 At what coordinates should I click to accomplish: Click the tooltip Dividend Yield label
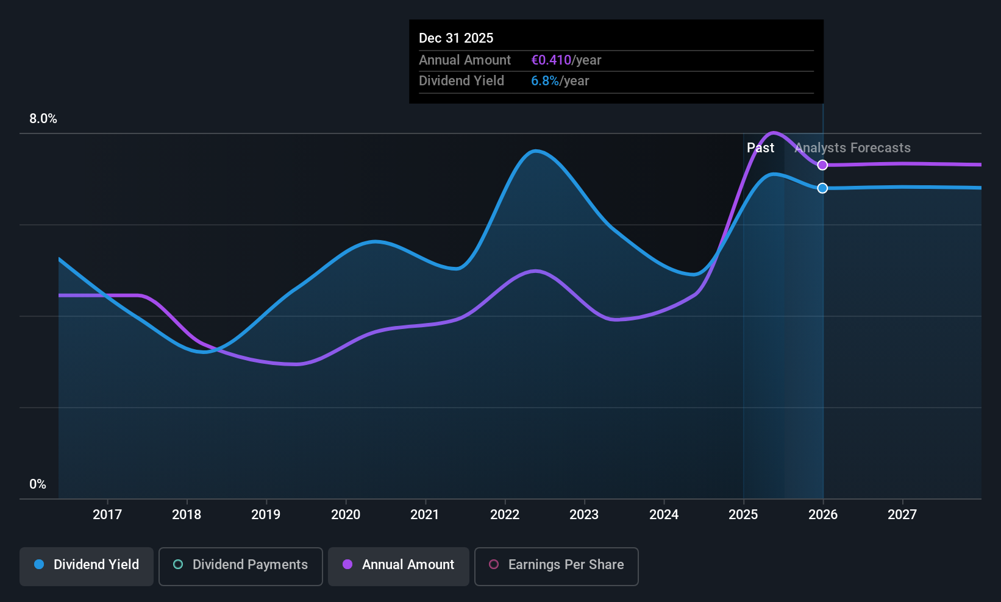461,81
